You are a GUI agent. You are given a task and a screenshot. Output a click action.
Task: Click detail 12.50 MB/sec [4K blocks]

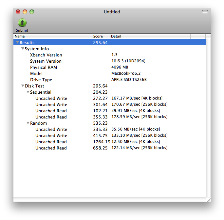pyautogui.click(x=136, y=142)
